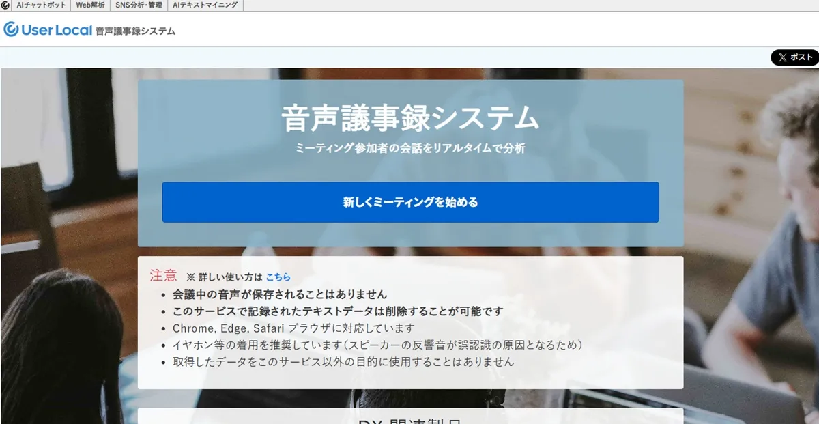Open the SNS分析・管理 menu item

pos(139,5)
